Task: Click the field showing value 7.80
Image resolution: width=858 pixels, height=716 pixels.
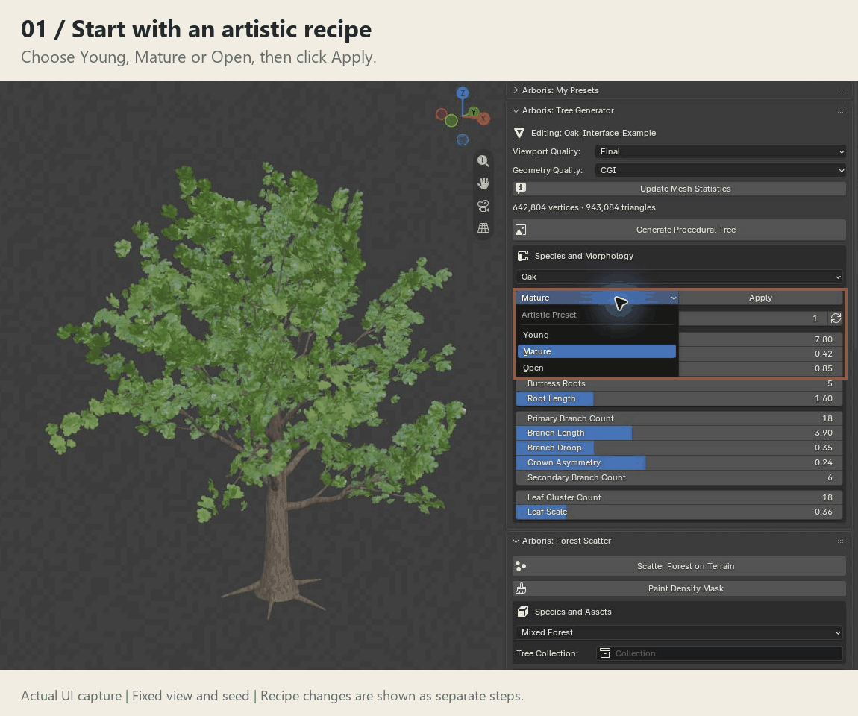Action: 760,339
